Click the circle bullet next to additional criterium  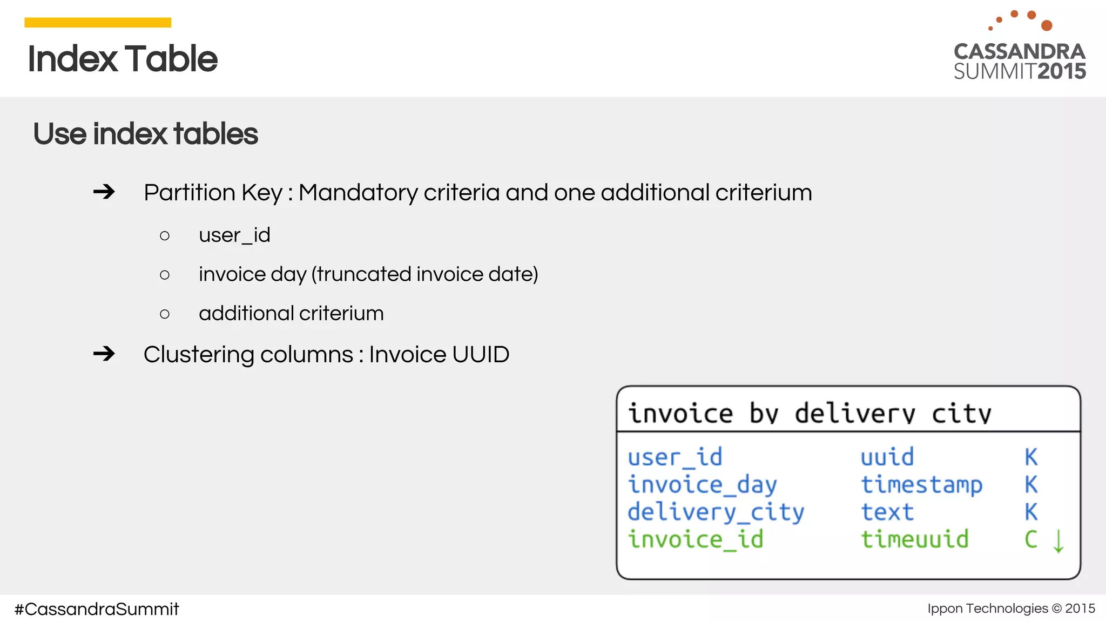(x=165, y=314)
